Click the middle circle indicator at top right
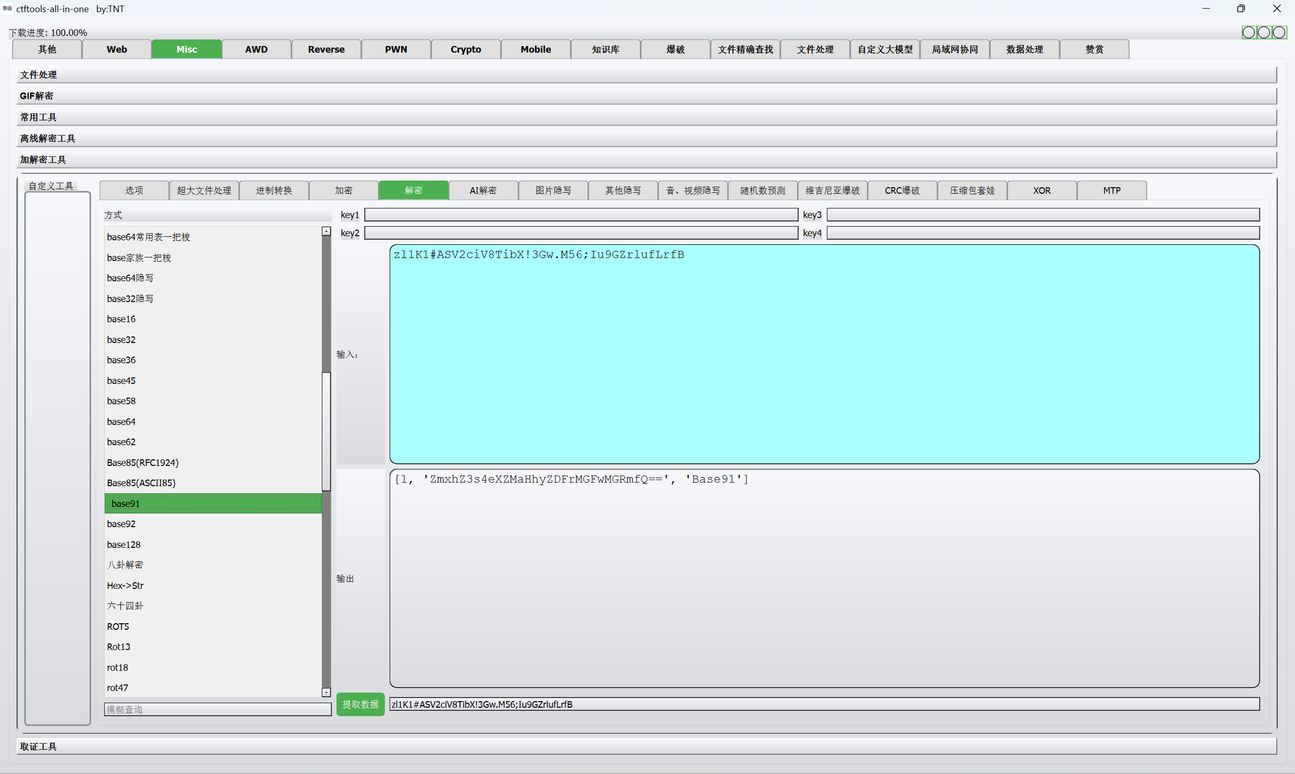The image size is (1295, 774). point(1264,32)
